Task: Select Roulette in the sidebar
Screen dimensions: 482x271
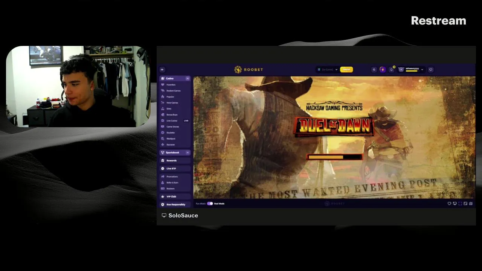Action: 175,132
